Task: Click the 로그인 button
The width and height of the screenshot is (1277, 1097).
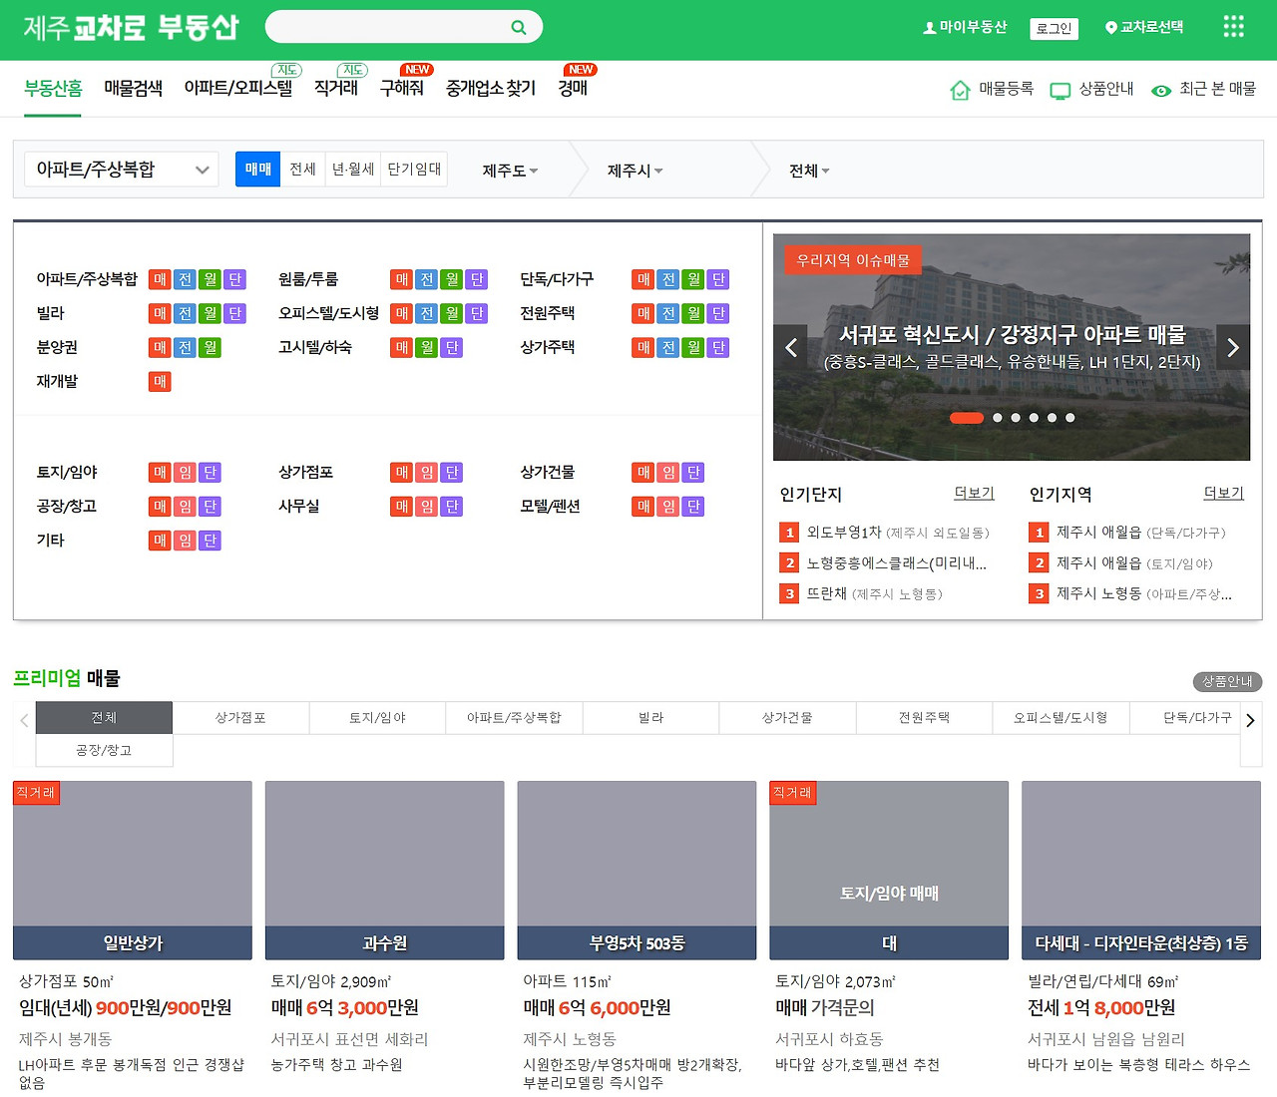Action: [1054, 28]
